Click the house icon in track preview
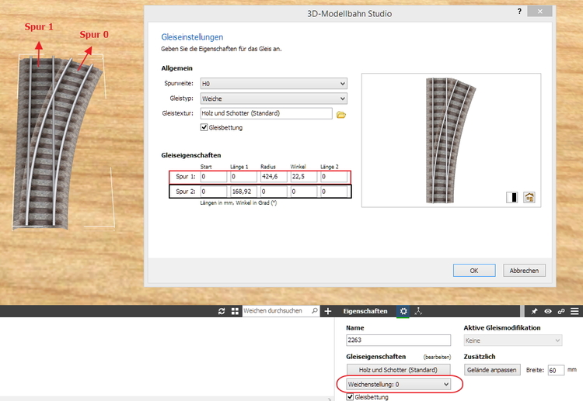The width and height of the screenshot is (583, 401). coord(529,197)
